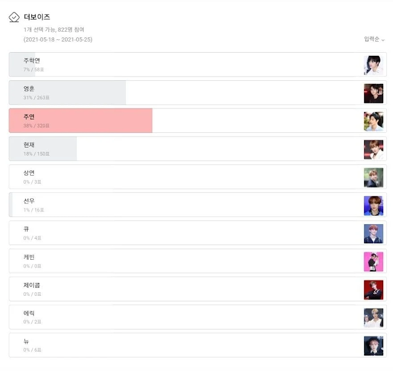Select the 에릭 poll entry

tap(198, 317)
